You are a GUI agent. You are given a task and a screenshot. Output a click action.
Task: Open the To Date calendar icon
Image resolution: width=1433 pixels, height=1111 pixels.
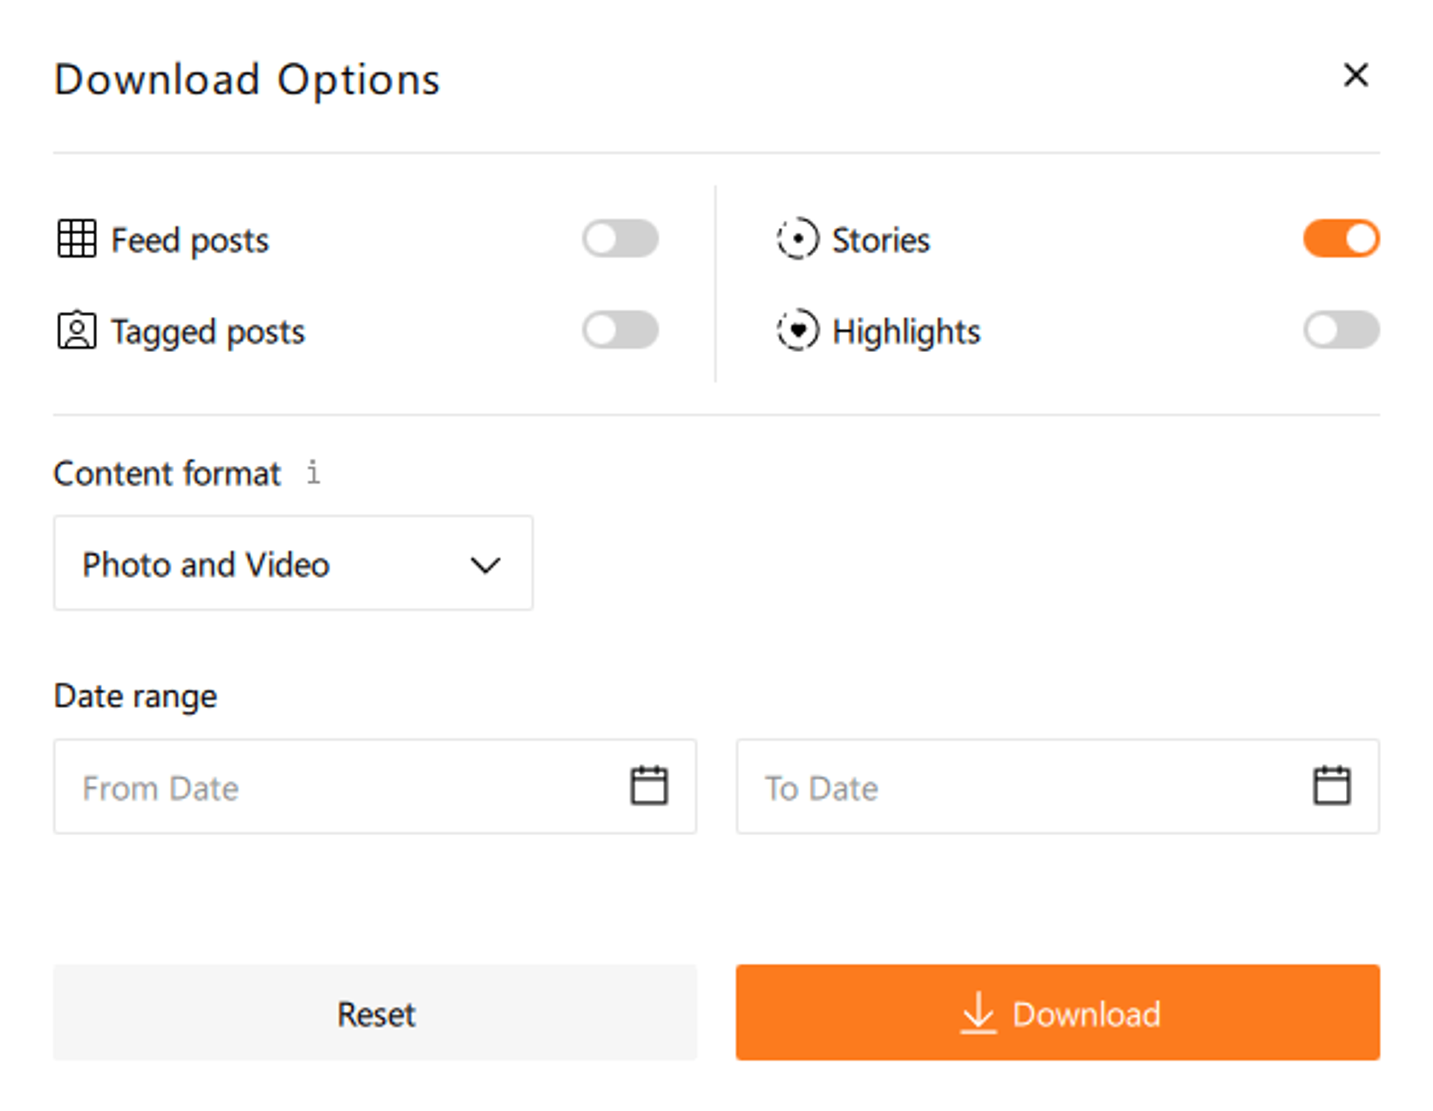[1331, 786]
